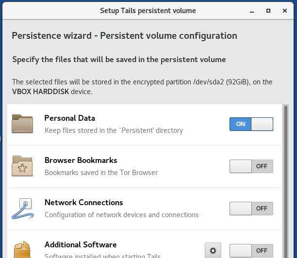Click the Network Connections cable icon
This screenshot has width=297, height=258.
pyautogui.click(x=22, y=209)
